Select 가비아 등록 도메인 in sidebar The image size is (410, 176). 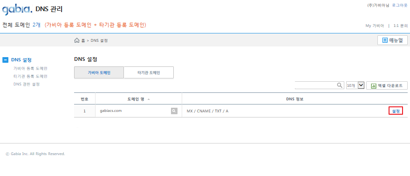pos(30,69)
